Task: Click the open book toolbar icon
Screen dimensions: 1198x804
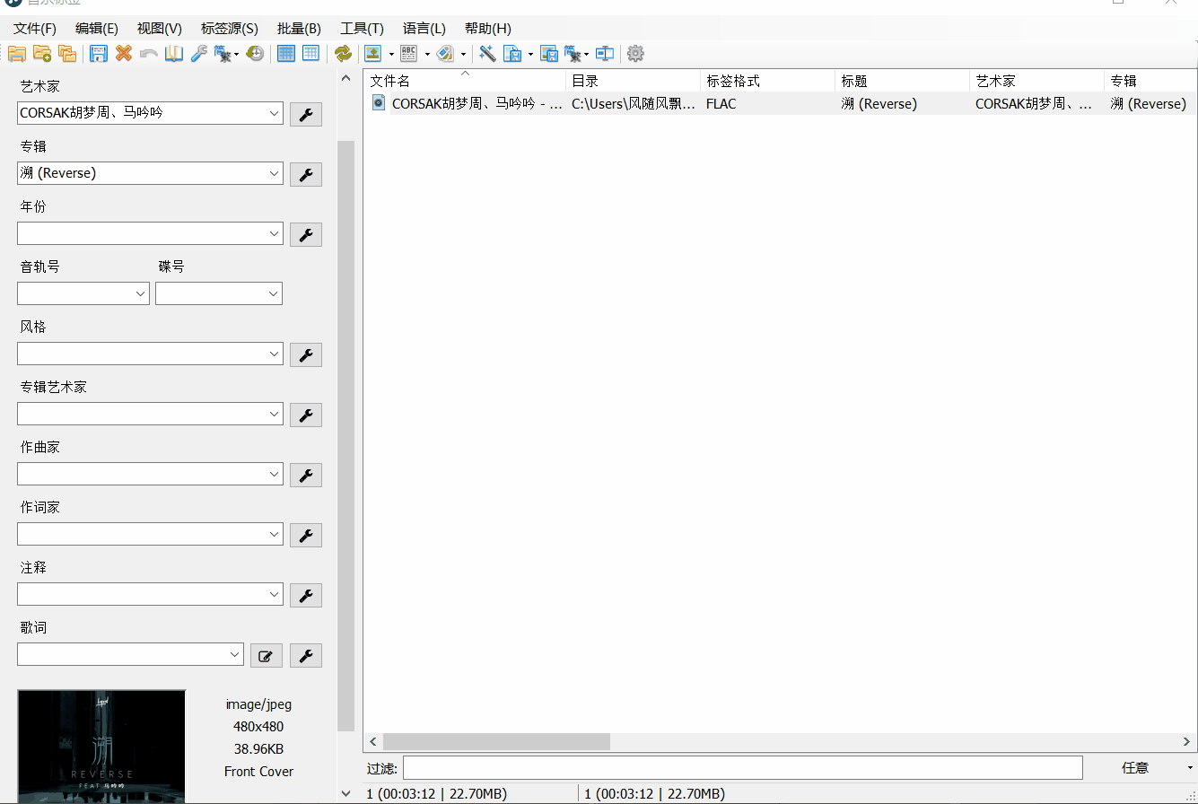Action: pos(174,54)
